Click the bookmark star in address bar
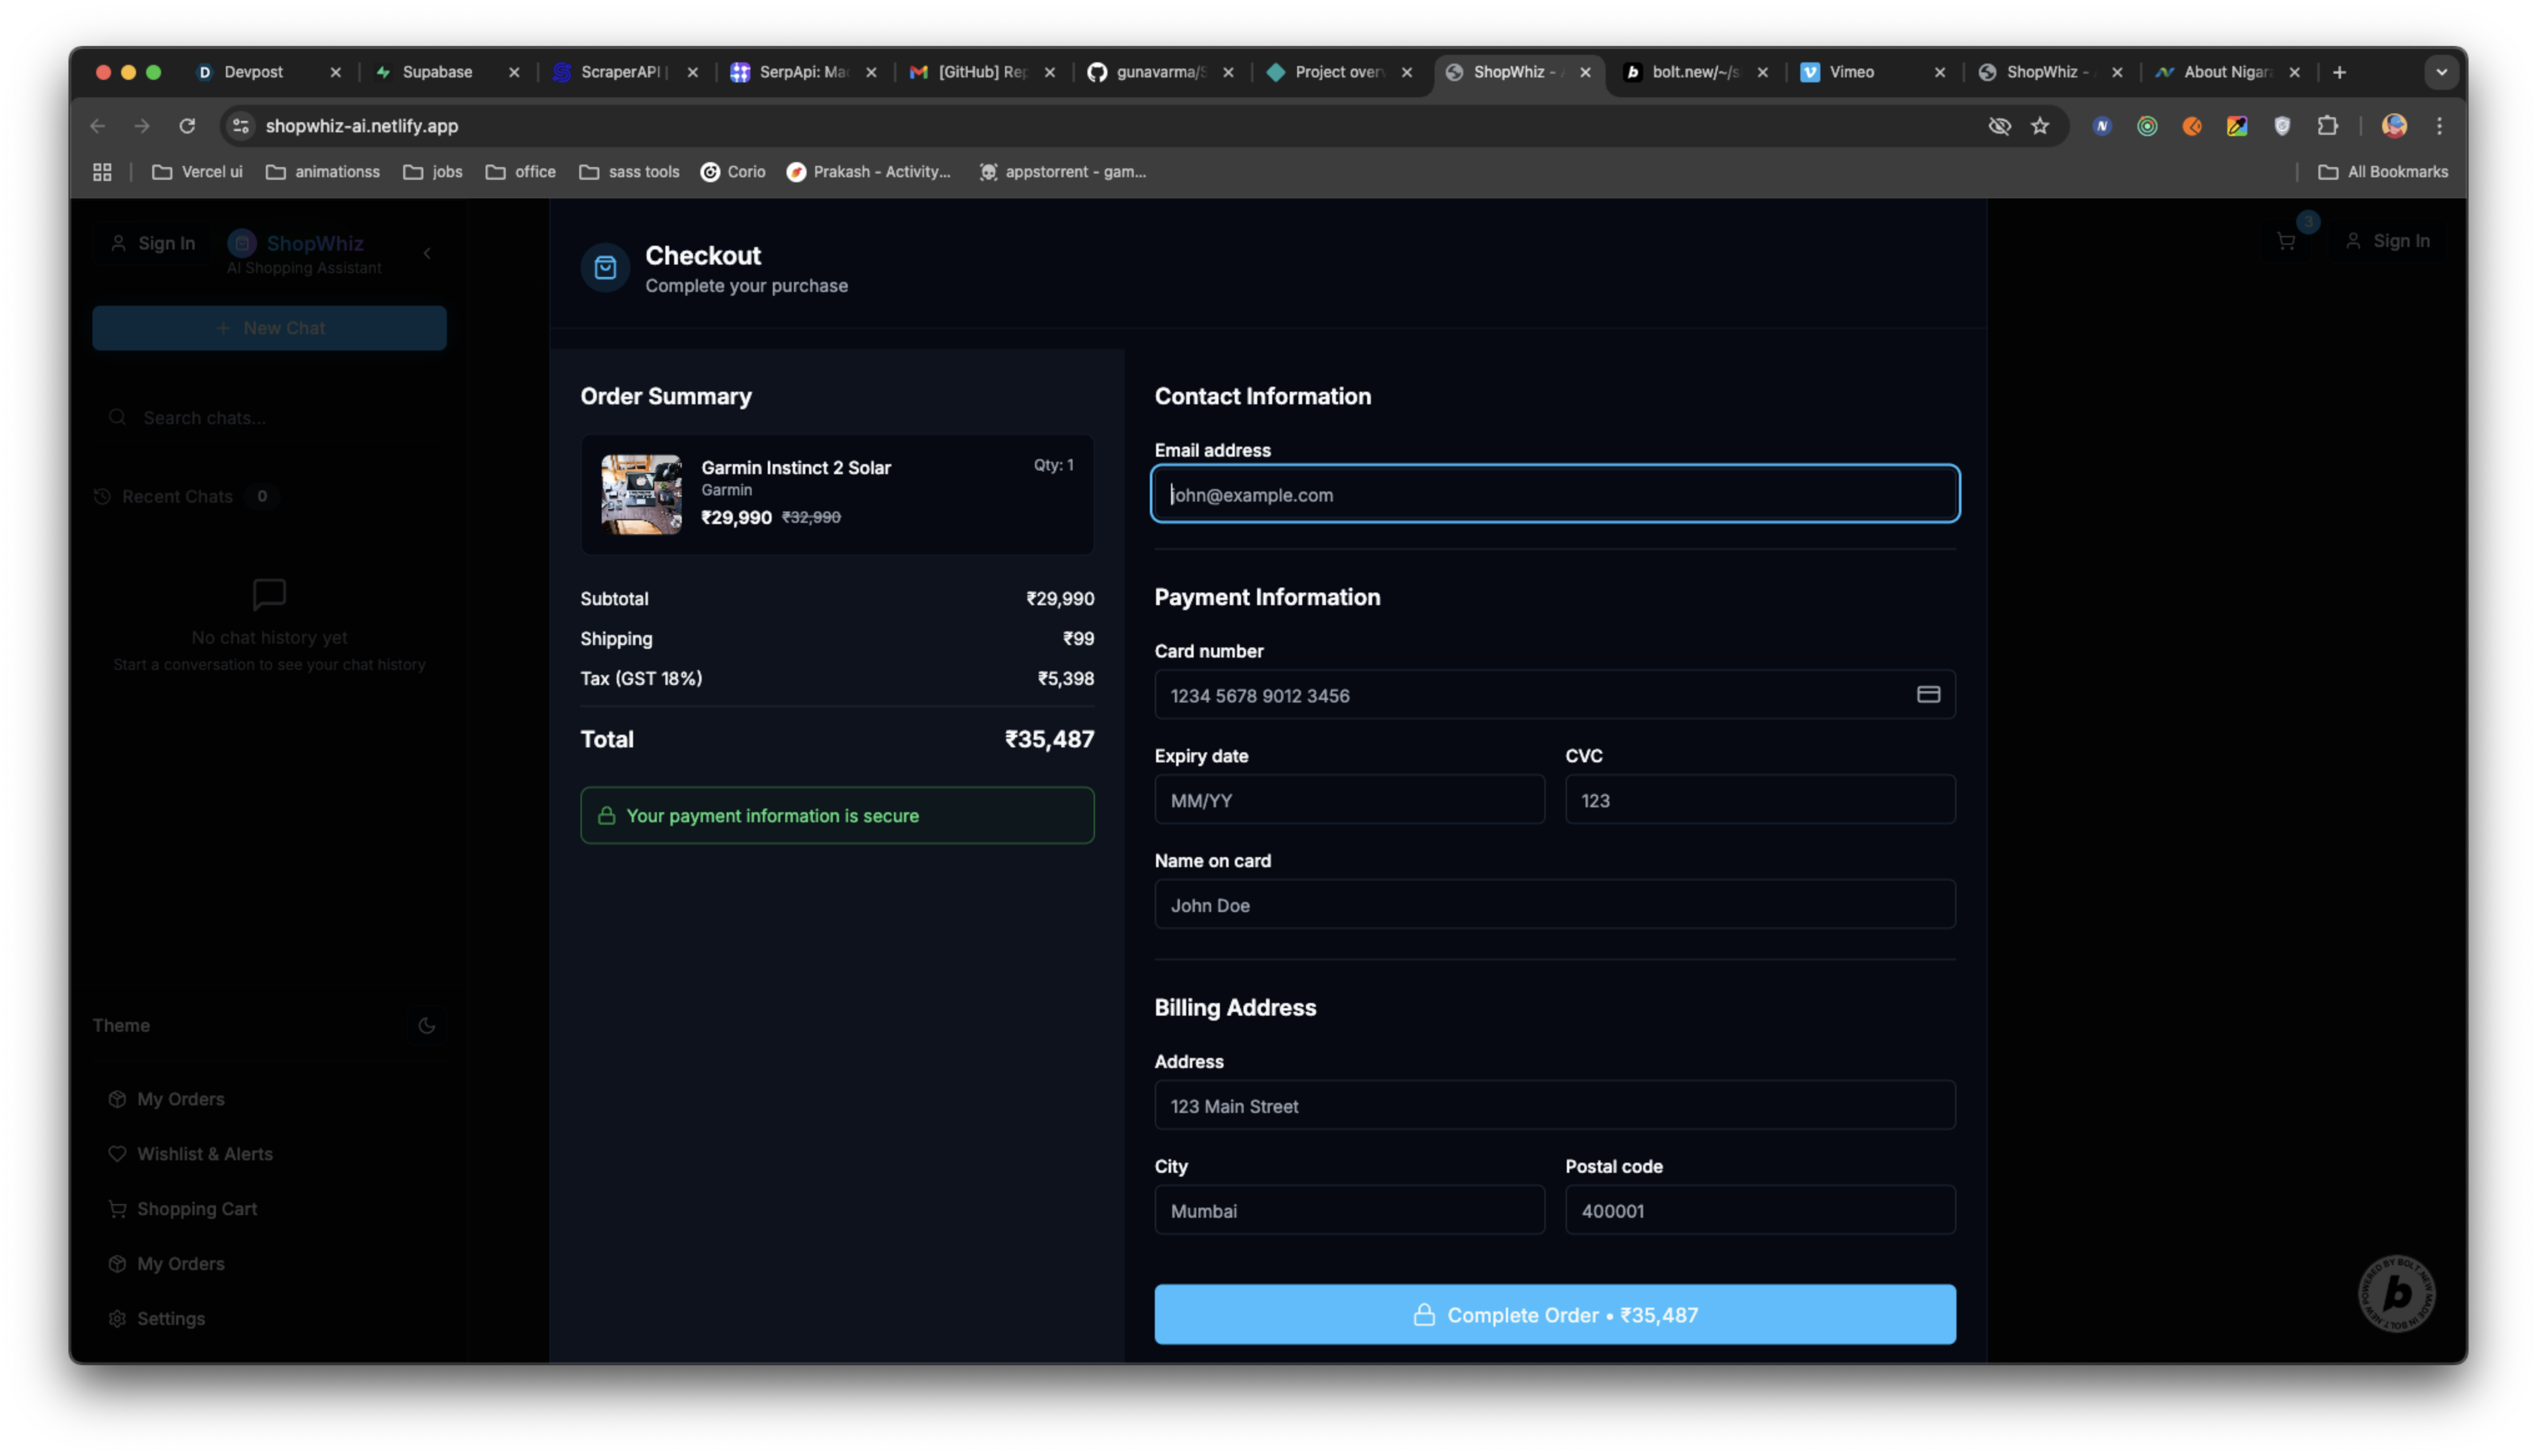The width and height of the screenshot is (2537, 1456). [2040, 126]
